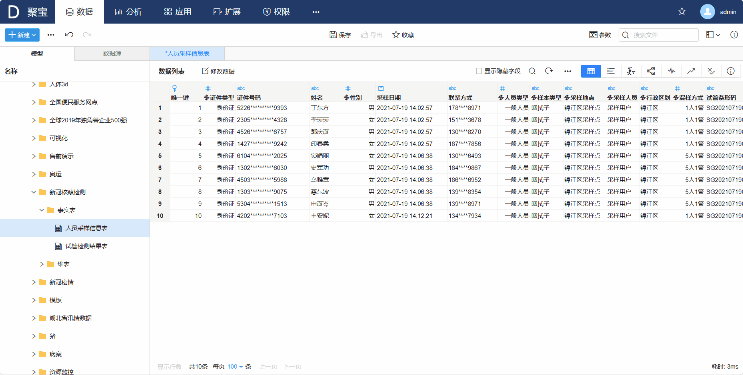Toggle the 显示隐藏字段 checkbox
Screen dimensions: 743x375
[479, 71]
